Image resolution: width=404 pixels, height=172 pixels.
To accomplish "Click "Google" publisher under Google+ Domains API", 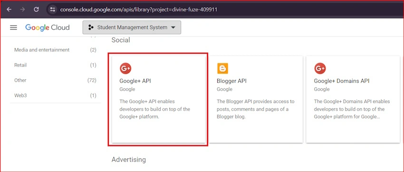I will click(x=322, y=89).
